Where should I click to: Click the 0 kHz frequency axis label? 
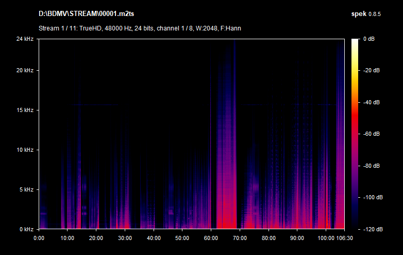coord(26,229)
